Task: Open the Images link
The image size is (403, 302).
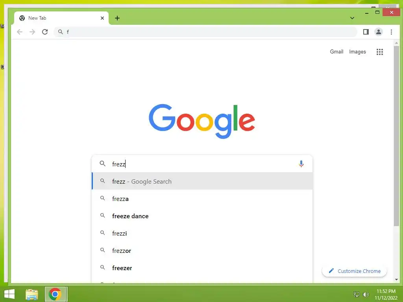Action: coord(357,52)
